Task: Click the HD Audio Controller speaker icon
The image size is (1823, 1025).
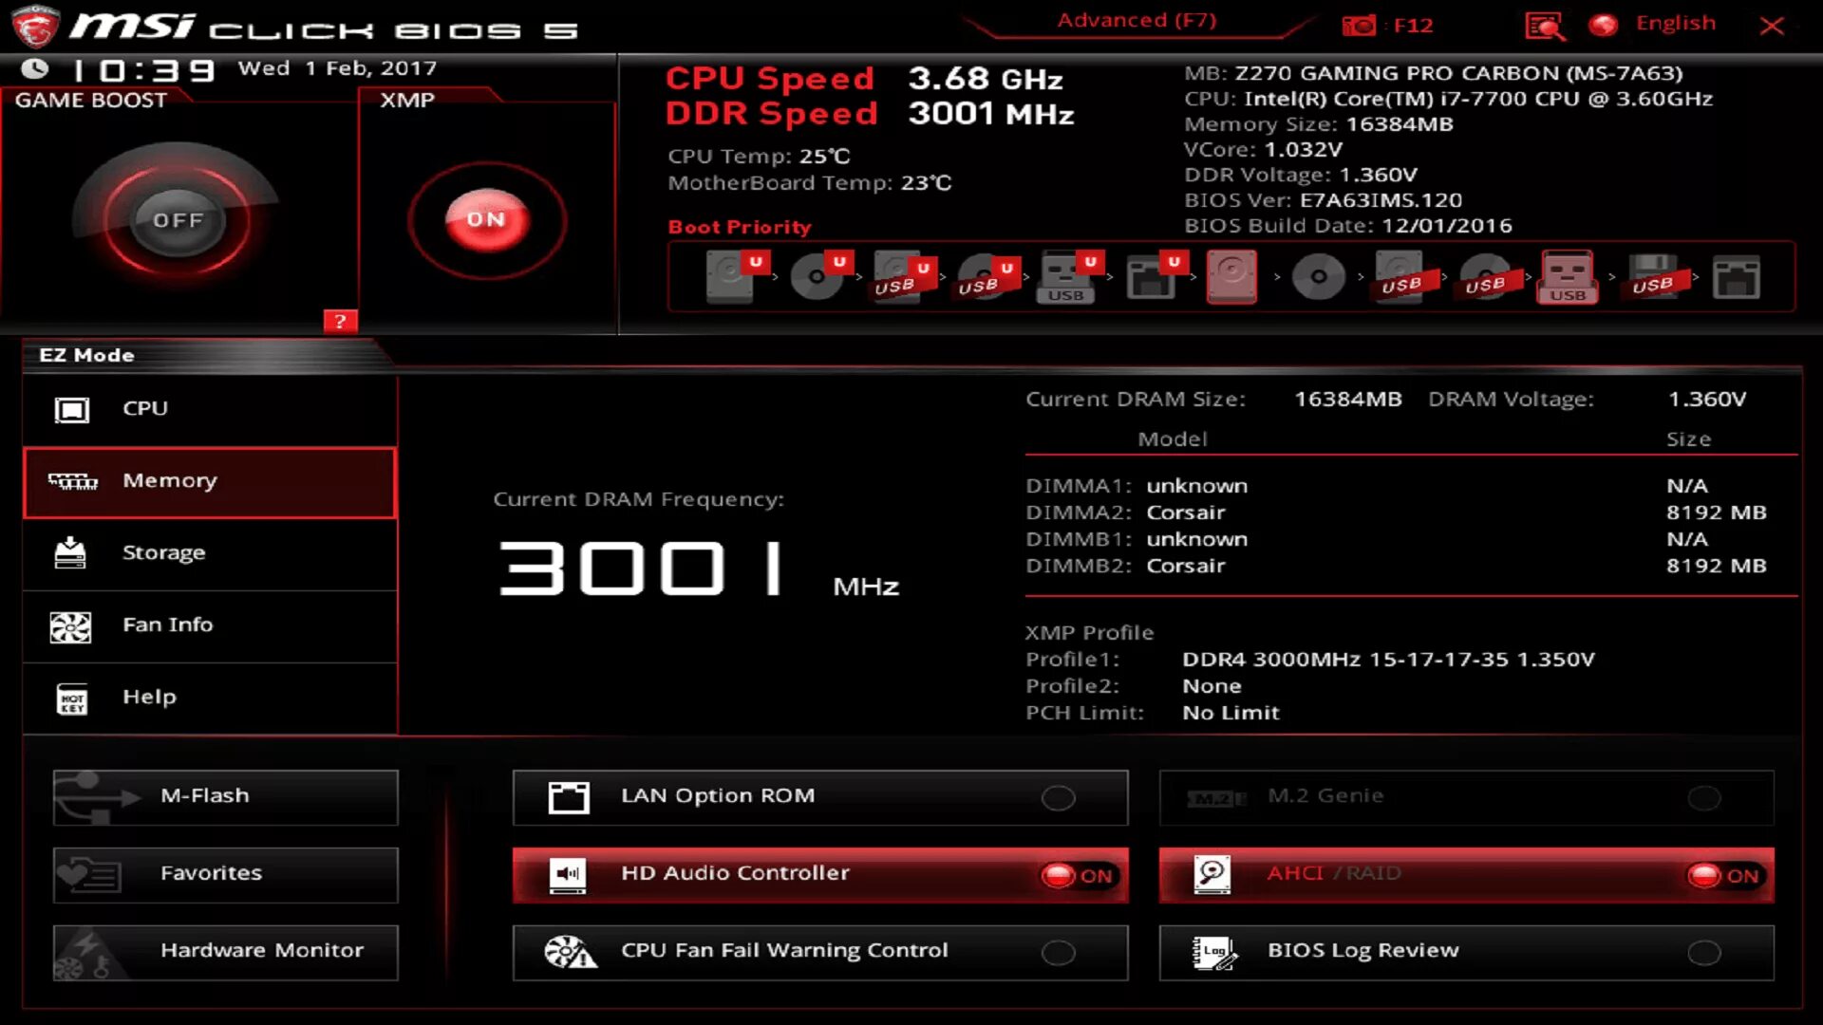Action: pyautogui.click(x=568, y=874)
